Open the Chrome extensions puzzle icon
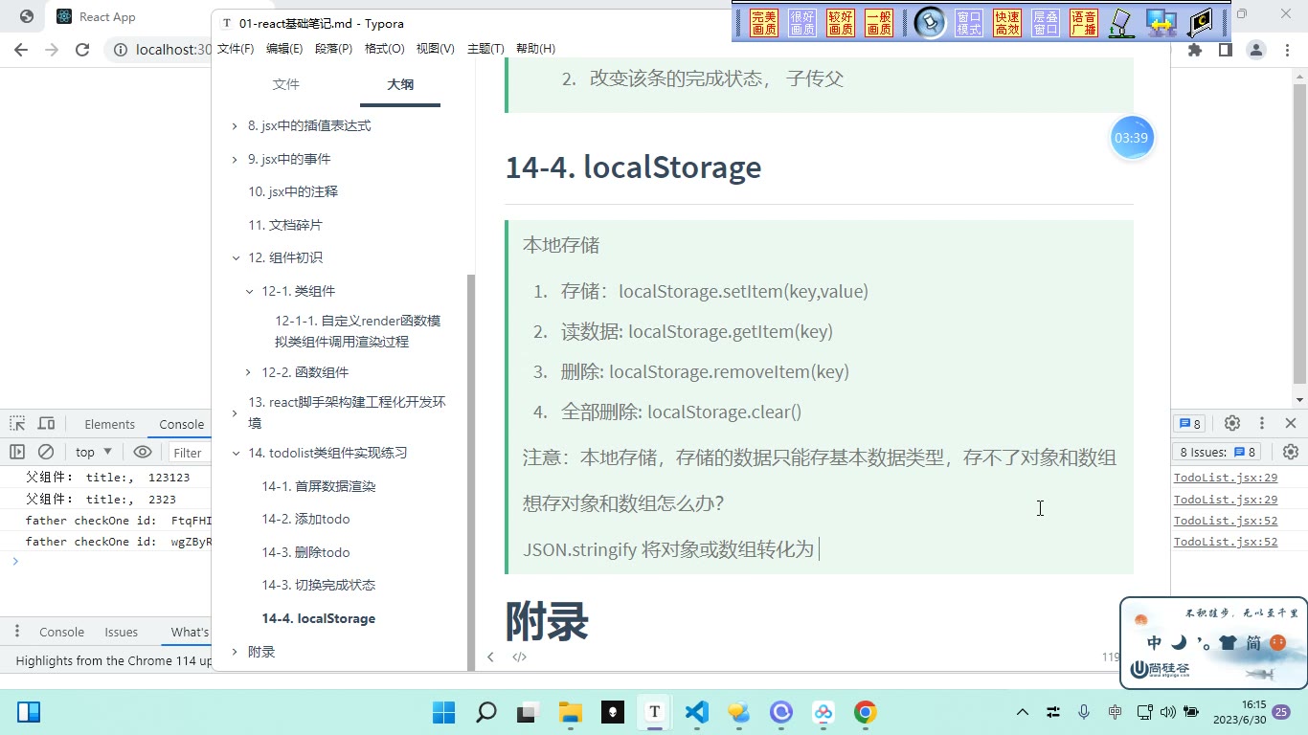This screenshot has height=735, width=1308. pyautogui.click(x=1195, y=50)
